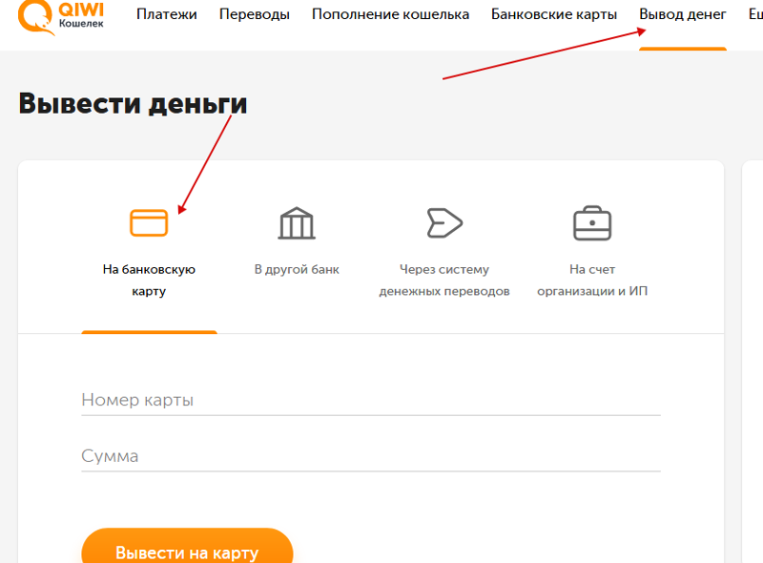Focus the Номер карты input field
Image resolution: width=763 pixels, height=563 pixels.
pos(371,401)
